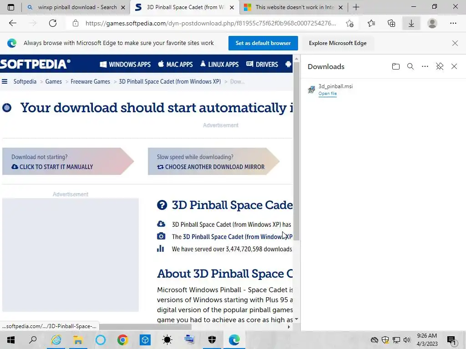
Task: Switch to 'This website doesn't work' tab
Action: coord(294,7)
